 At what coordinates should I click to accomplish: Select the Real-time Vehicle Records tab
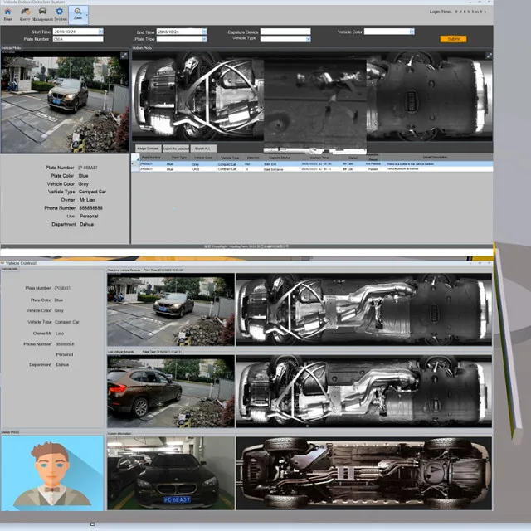(x=124, y=270)
